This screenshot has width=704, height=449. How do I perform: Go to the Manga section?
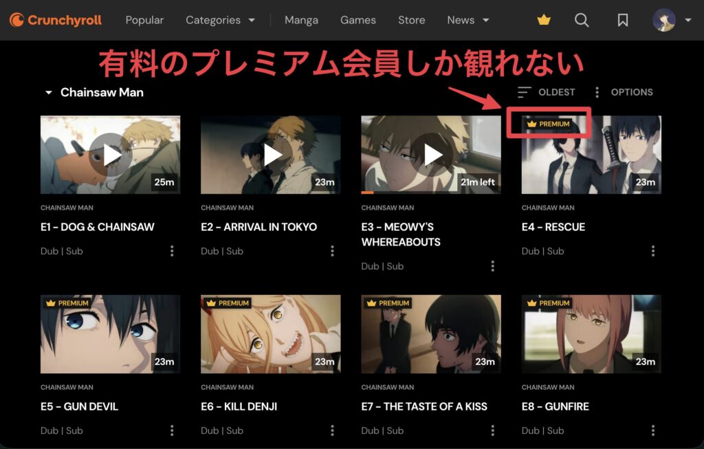301,20
